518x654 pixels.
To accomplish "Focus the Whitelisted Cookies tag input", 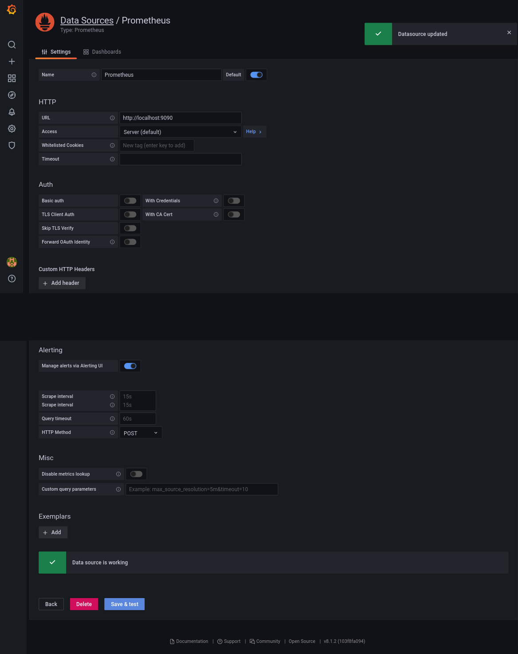I will coord(157,146).
